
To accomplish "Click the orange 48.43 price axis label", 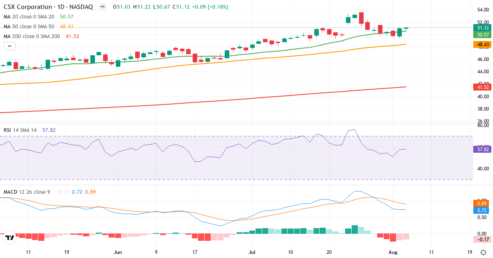I will pos(483,44).
